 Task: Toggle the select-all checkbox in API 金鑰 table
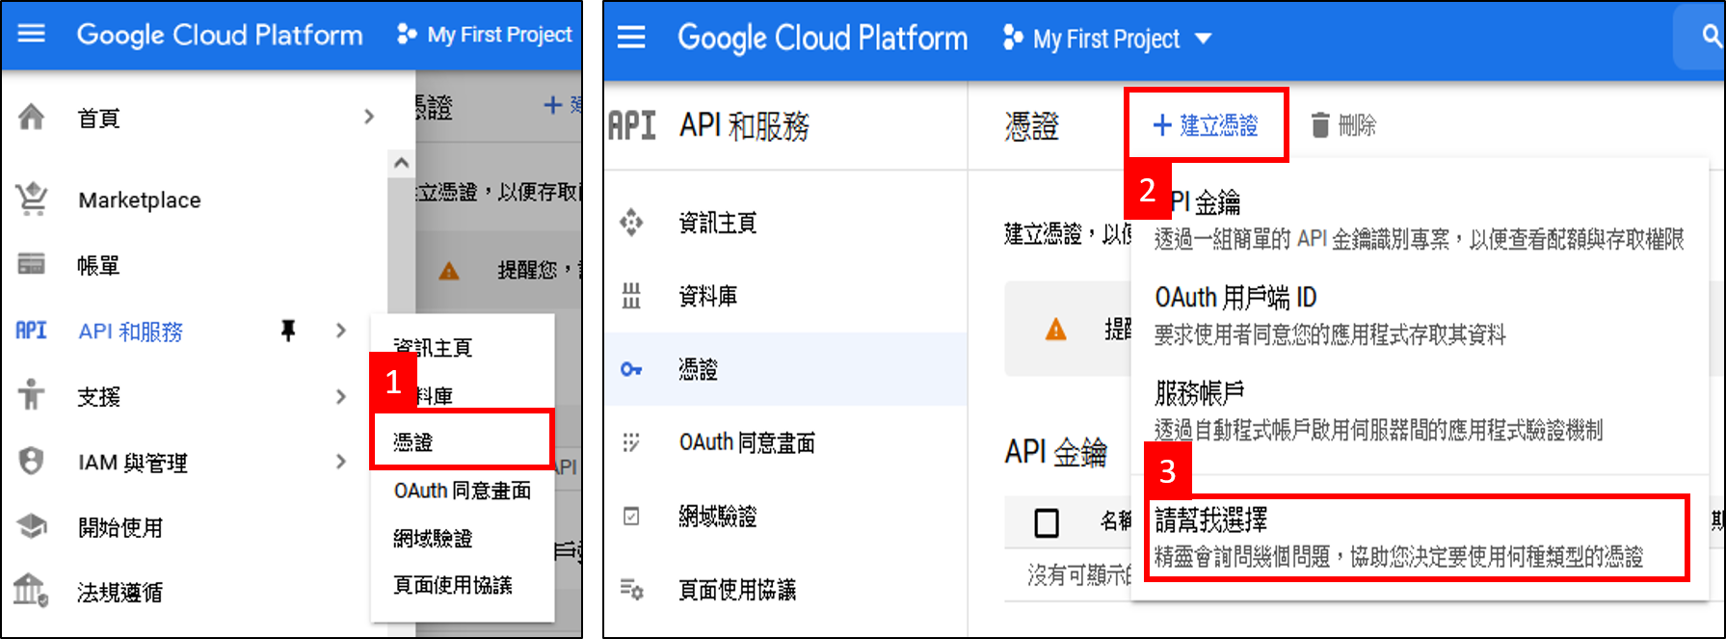coord(1046,522)
